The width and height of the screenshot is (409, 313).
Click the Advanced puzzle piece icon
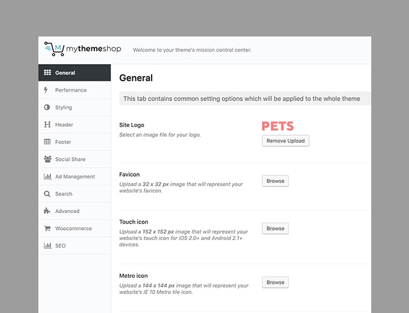click(x=47, y=211)
